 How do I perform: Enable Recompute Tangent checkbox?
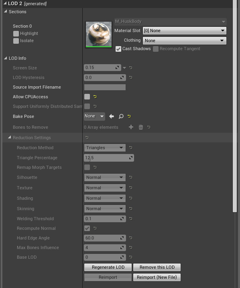click(156, 49)
